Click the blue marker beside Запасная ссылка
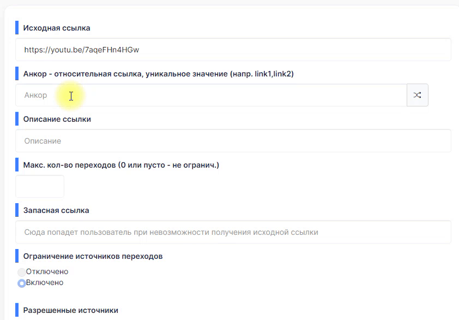Screen dimensions: 459x320 [x=17, y=210]
